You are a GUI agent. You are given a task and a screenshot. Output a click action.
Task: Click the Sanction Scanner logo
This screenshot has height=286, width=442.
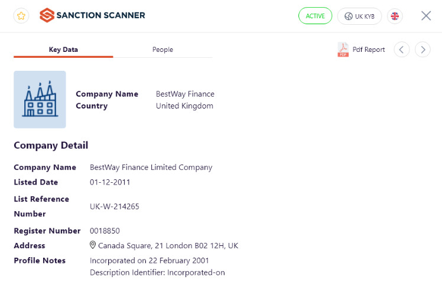92,15
